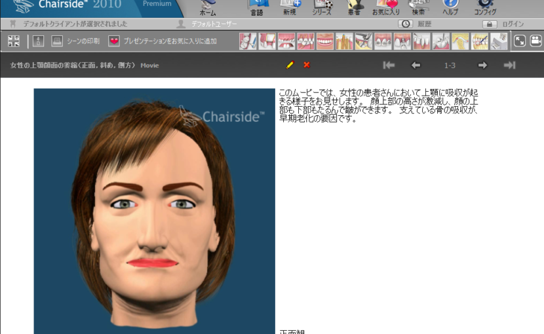Screen dimensions: 544x334
Task: Open コンフィグ (Config) settings
Action: 485,7
